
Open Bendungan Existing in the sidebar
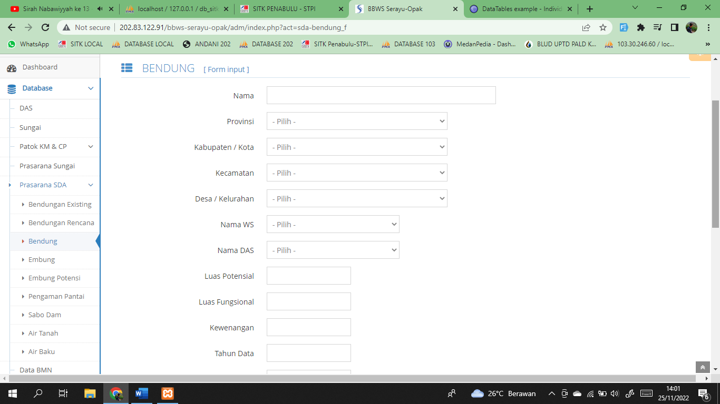pos(60,205)
